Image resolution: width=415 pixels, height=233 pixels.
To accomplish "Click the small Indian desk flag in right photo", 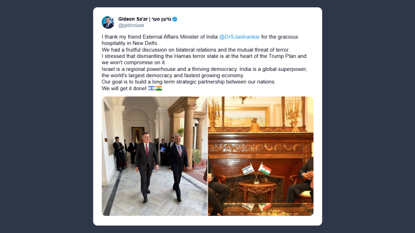I will coord(265,169).
